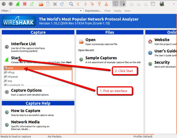Clear the display filter
Viewport: 177px width, 138px height.
point(107,11)
